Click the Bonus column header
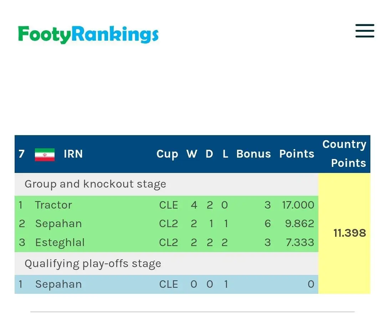This screenshot has height=317, width=385. pos(253,154)
